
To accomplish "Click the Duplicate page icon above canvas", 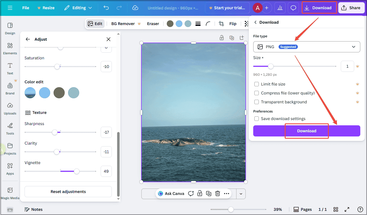I will coord(232,38).
